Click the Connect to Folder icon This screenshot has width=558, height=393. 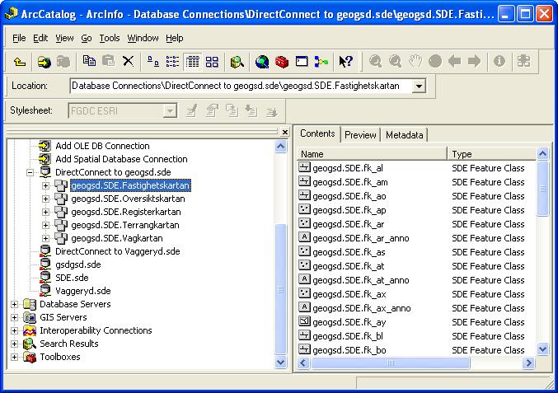pos(45,62)
